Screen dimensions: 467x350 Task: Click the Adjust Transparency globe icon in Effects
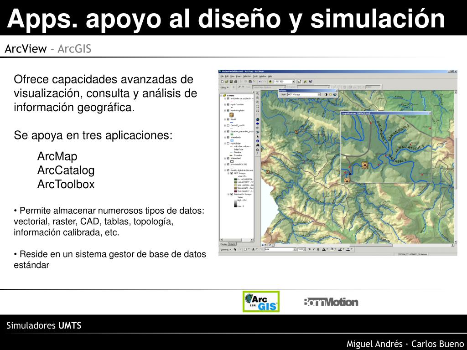coord(335,95)
